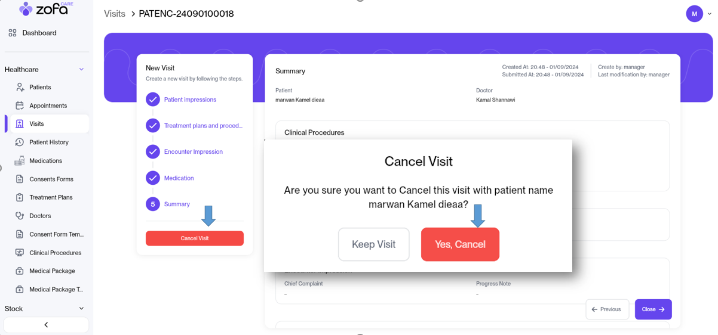
Task: Confirm with Yes, Cancel button
Action: tap(460, 244)
